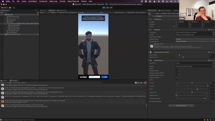Pick Controller via object selector circle

[213, 33]
